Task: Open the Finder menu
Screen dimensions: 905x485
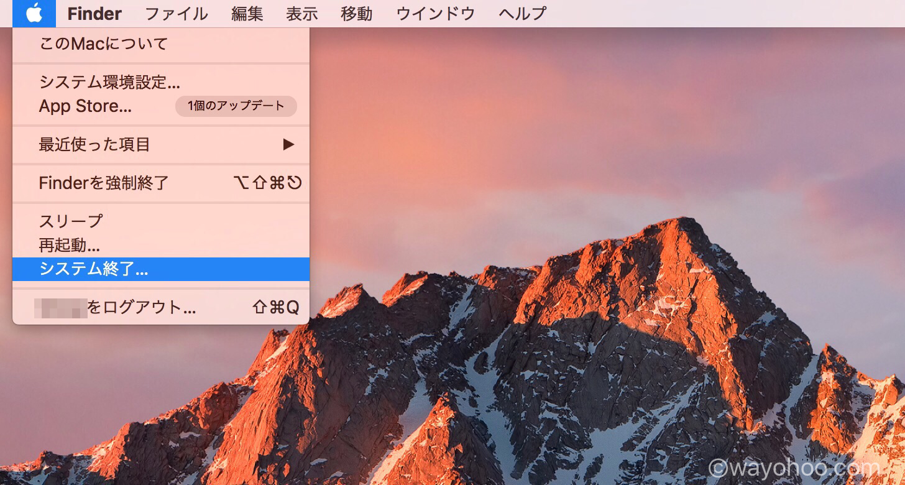Action: (94, 13)
